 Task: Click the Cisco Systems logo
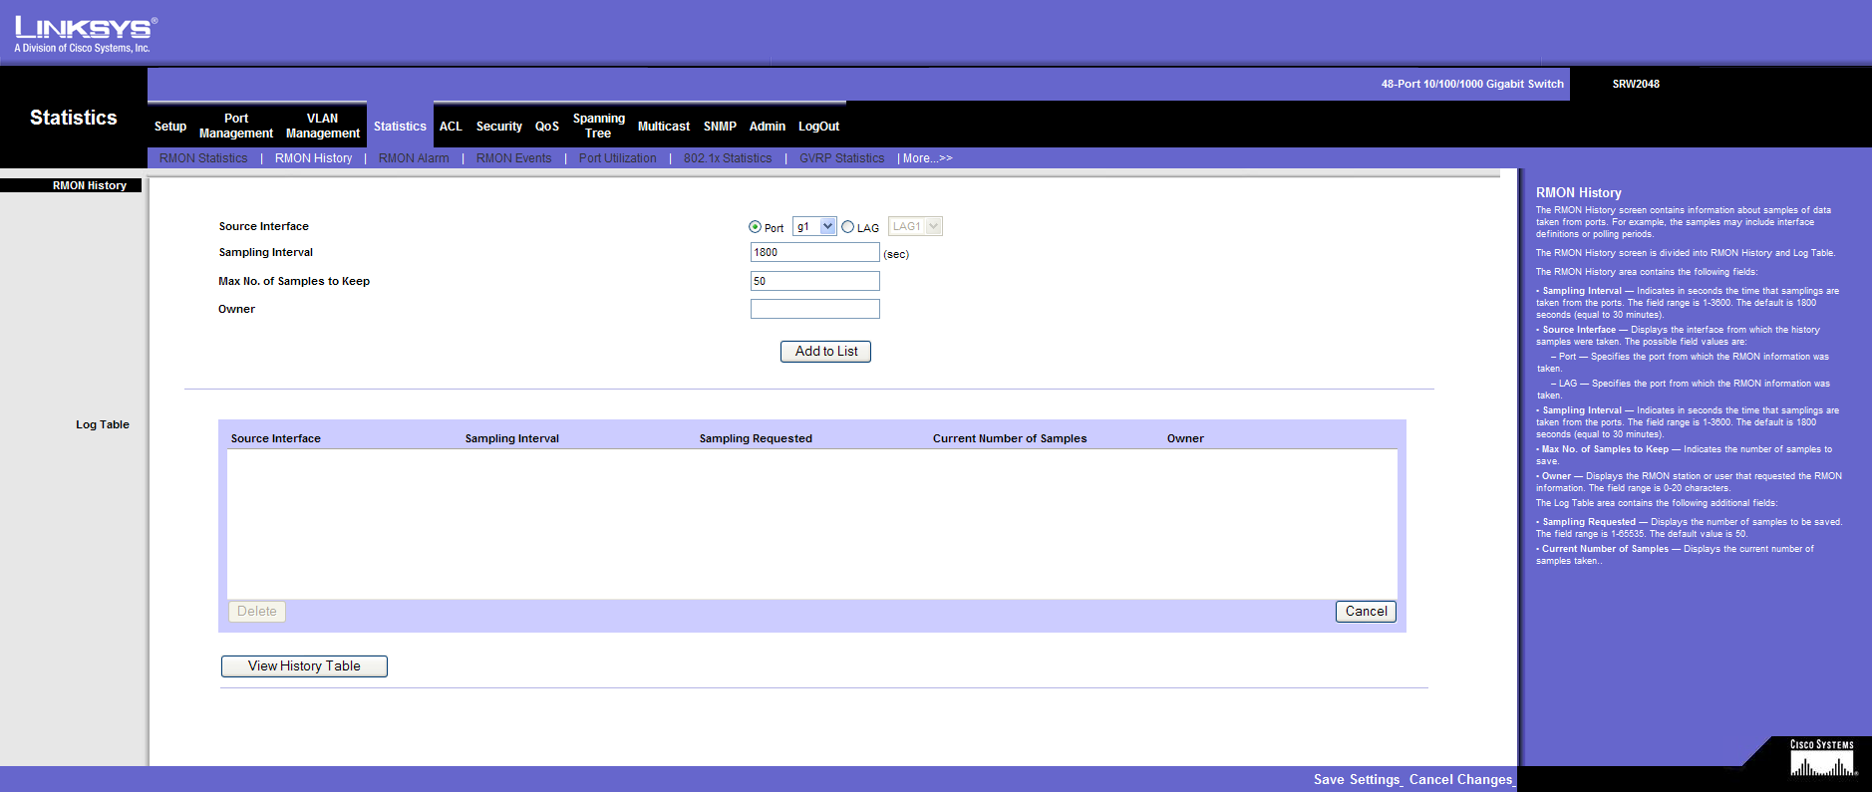point(1822,759)
